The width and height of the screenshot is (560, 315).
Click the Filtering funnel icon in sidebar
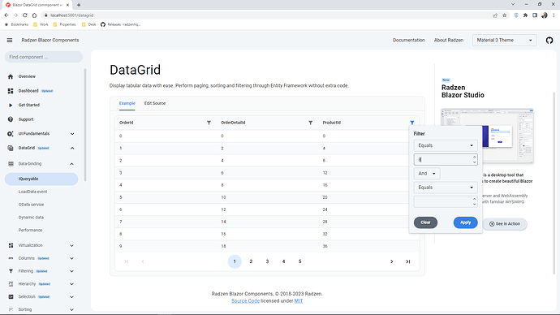coord(11,271)
